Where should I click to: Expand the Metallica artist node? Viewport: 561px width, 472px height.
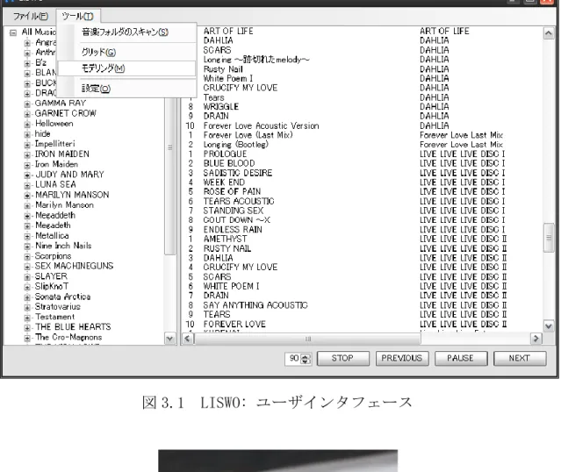[x=27, y=236]
